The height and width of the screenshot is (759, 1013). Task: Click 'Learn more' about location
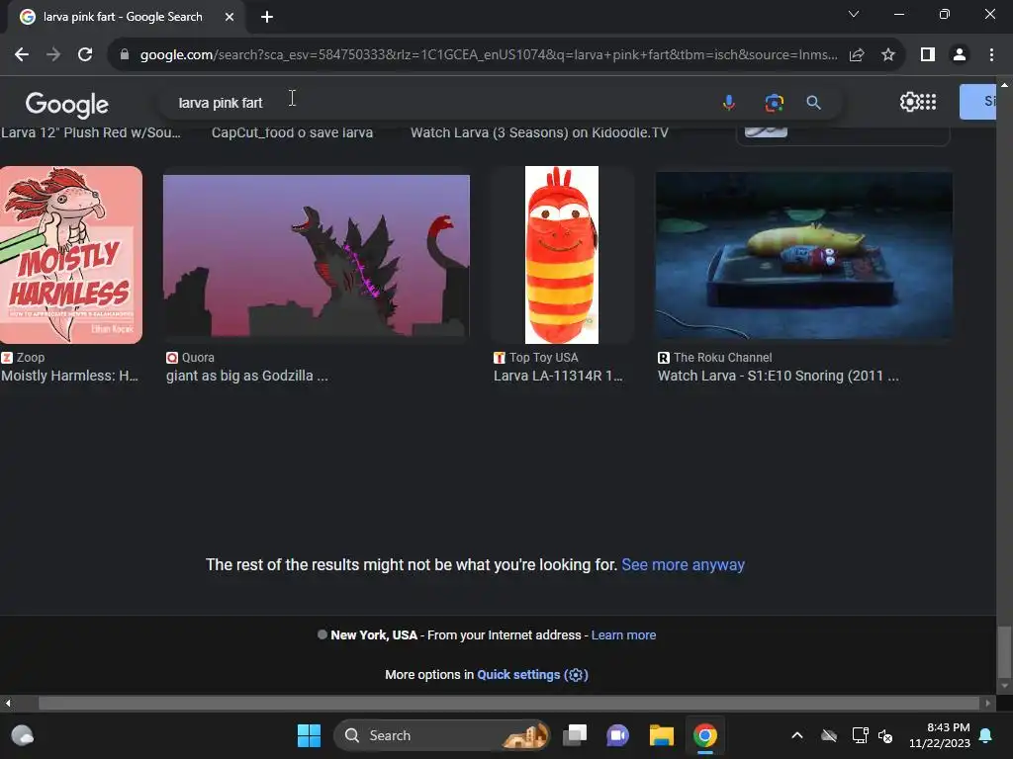tap(623, 635)
